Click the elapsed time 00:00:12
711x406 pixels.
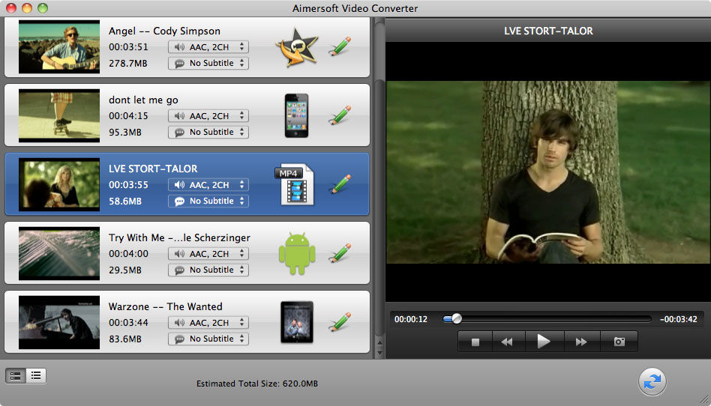tap(411, 319)
